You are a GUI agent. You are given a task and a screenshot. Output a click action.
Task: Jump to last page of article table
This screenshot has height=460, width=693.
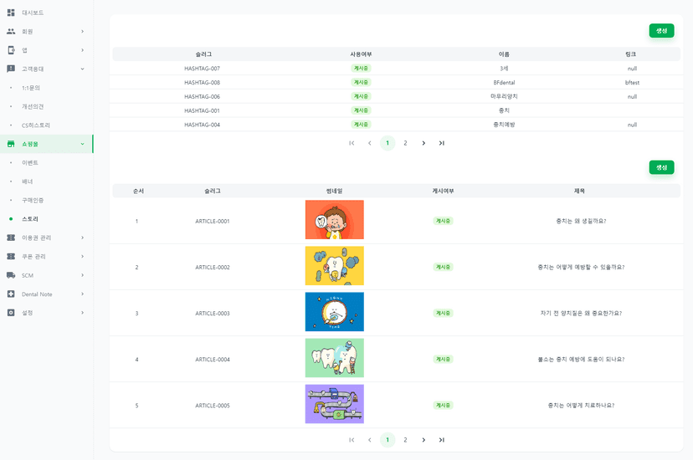click(x=442, y=440)
